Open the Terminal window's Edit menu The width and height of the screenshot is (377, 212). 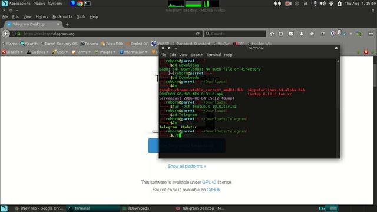click(x=173, y=55)
